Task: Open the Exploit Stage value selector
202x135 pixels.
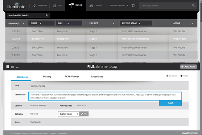Action: (69, 114)
